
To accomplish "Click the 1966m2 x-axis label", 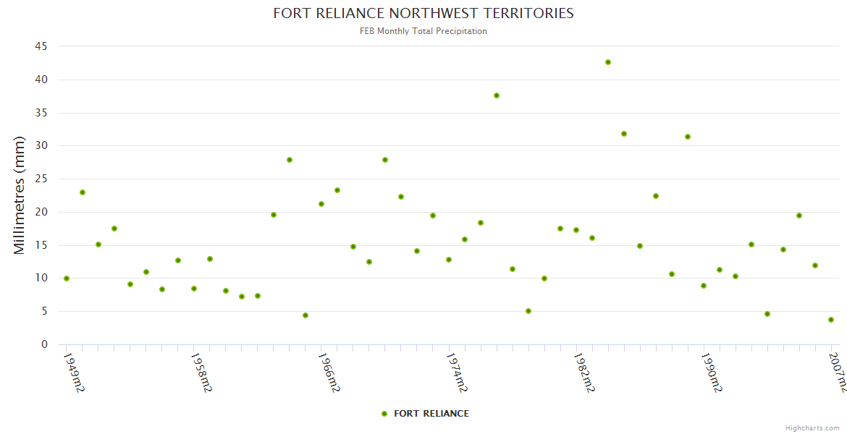I will [329, 372].
